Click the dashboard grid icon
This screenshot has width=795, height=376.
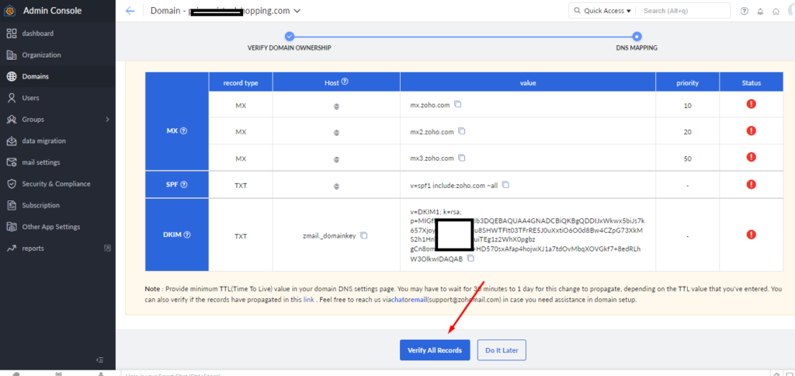[12, 33]
